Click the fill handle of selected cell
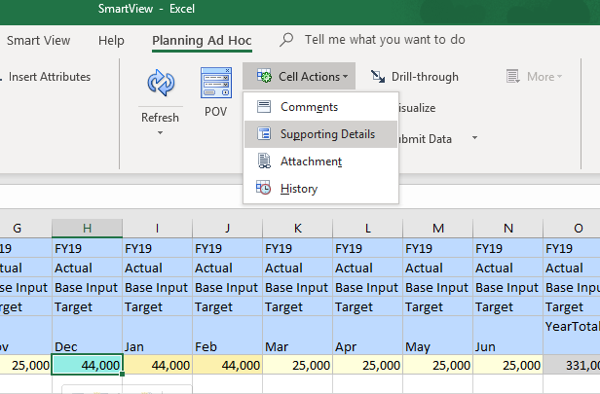This screenshot has width=600, height=394. pyautogui.click(x=122, y=374)
